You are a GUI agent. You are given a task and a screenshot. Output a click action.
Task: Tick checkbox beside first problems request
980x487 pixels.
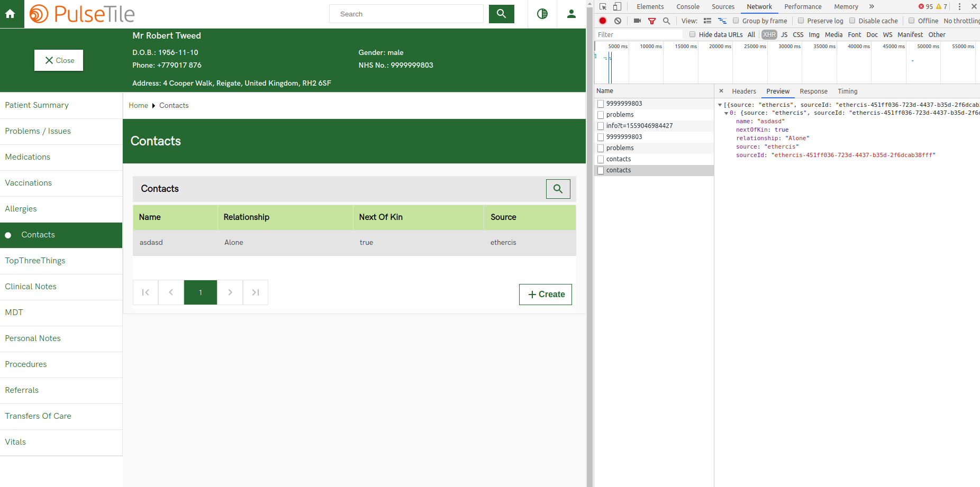[x=601, y=115]
